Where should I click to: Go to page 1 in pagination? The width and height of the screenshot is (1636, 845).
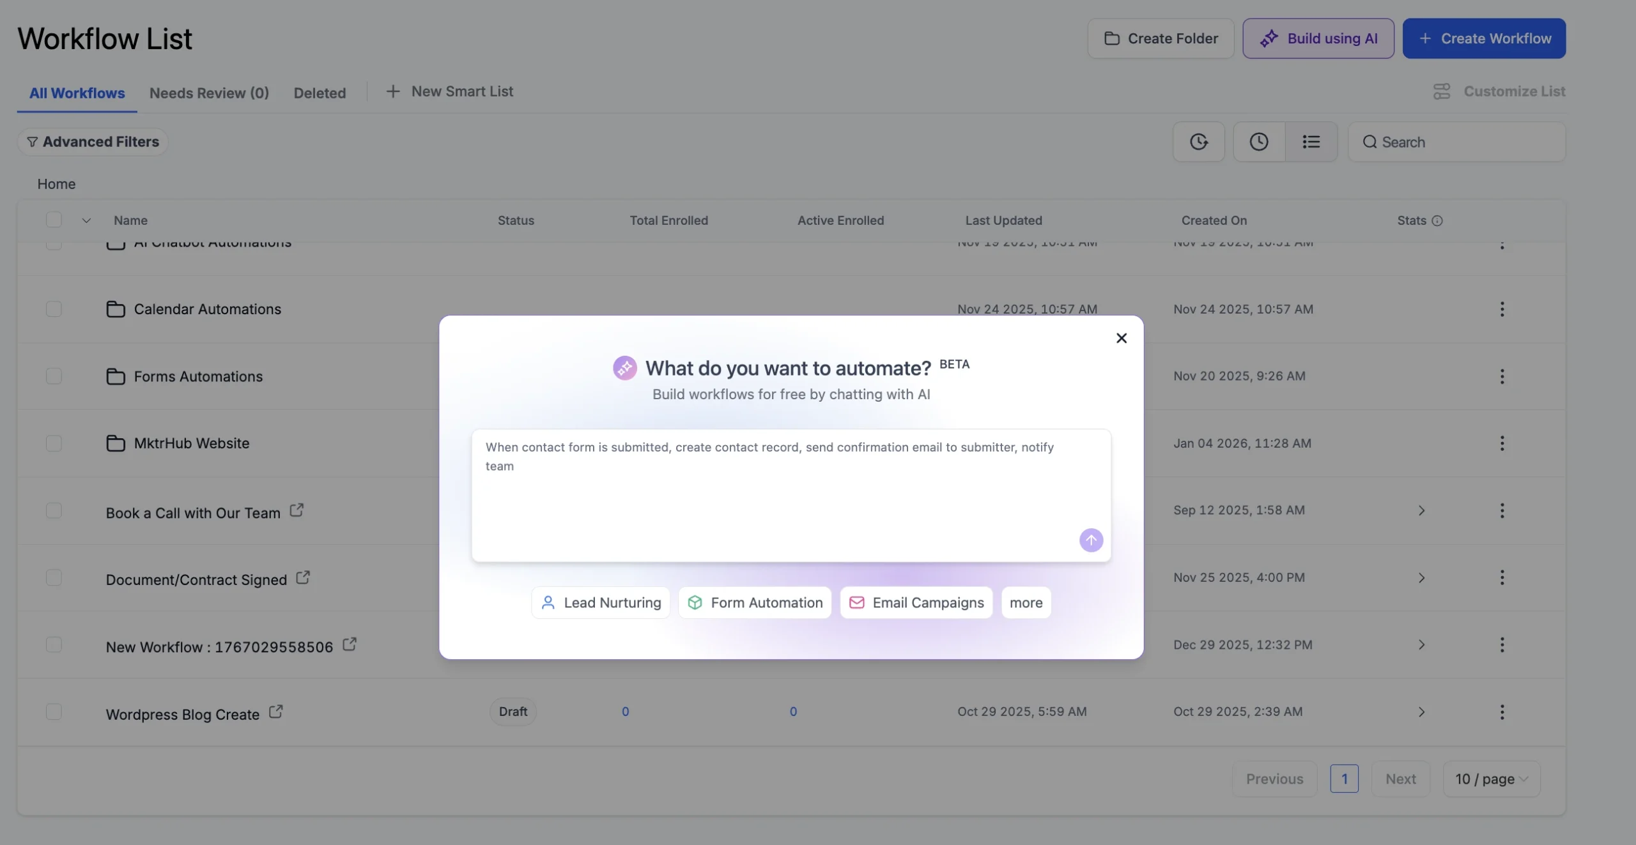pyautogui.click(x=1344, y=779)
